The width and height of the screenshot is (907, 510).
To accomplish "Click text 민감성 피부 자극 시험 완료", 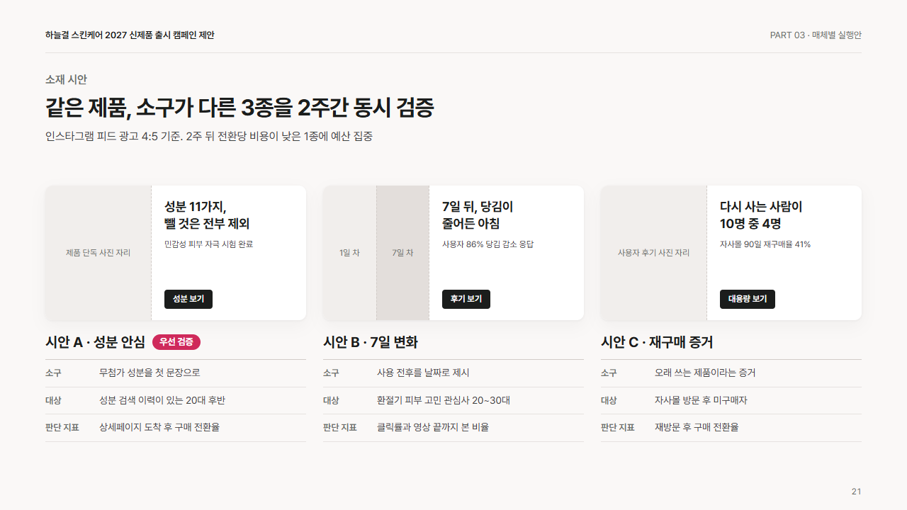I will (208, 244).
